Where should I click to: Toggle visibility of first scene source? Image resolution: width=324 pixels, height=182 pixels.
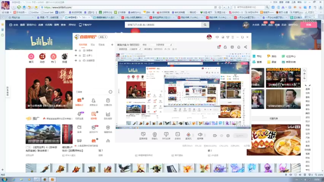tap(76, 50)
